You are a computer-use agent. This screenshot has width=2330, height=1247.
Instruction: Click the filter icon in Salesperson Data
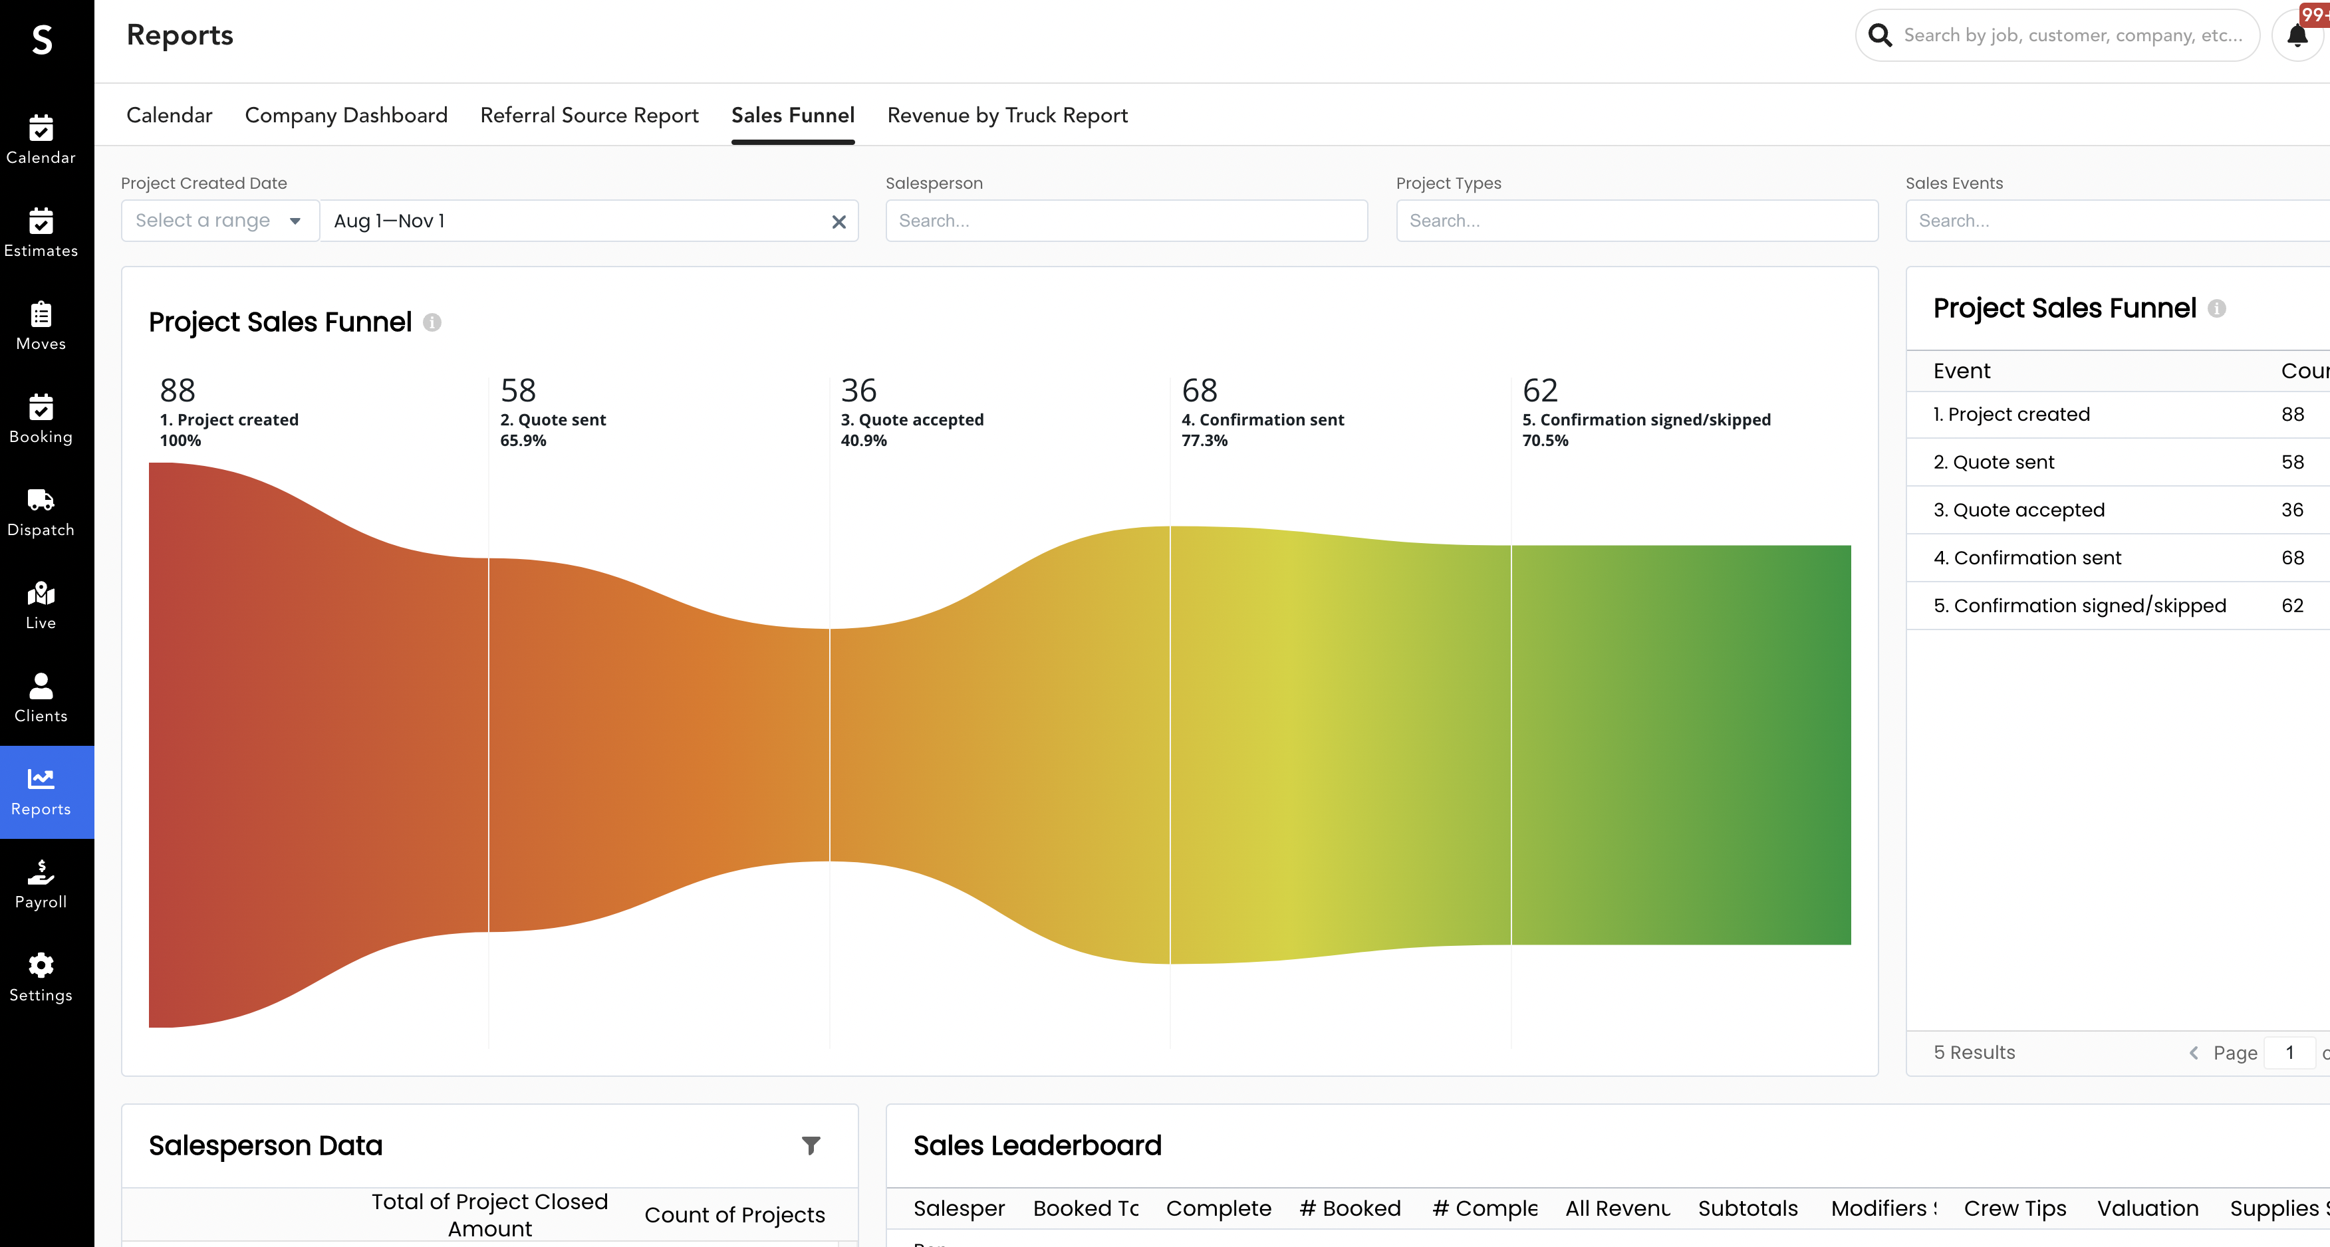(x=811, y=1146)
